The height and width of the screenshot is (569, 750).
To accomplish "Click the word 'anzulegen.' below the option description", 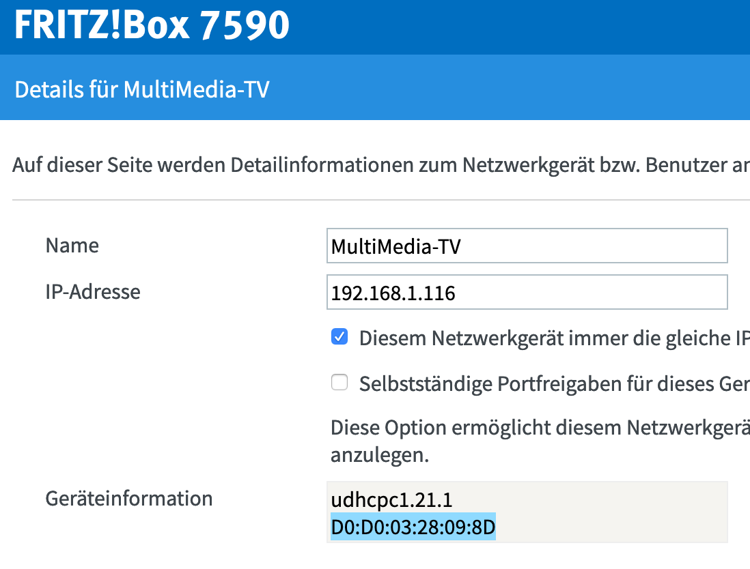I will (380, 456).
